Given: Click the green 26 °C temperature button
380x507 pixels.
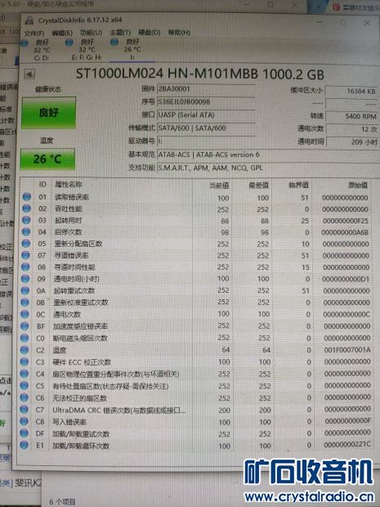Looking at the screenshot, I should point(47,159).
